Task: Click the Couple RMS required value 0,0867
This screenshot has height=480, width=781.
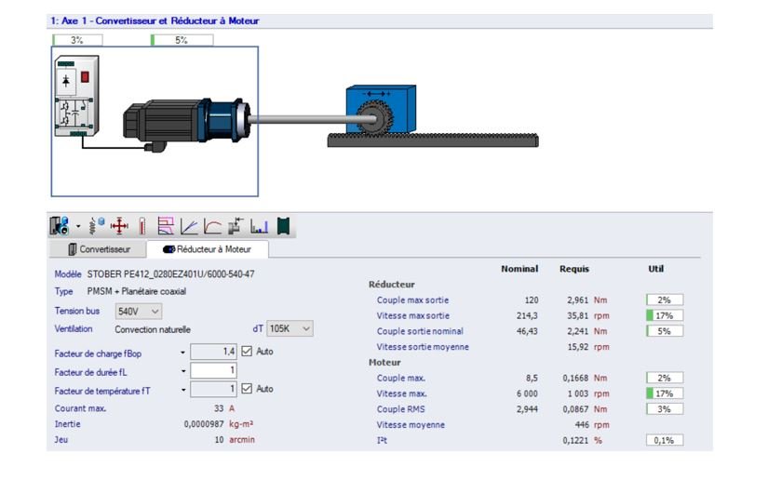Action: click(575, 409)
